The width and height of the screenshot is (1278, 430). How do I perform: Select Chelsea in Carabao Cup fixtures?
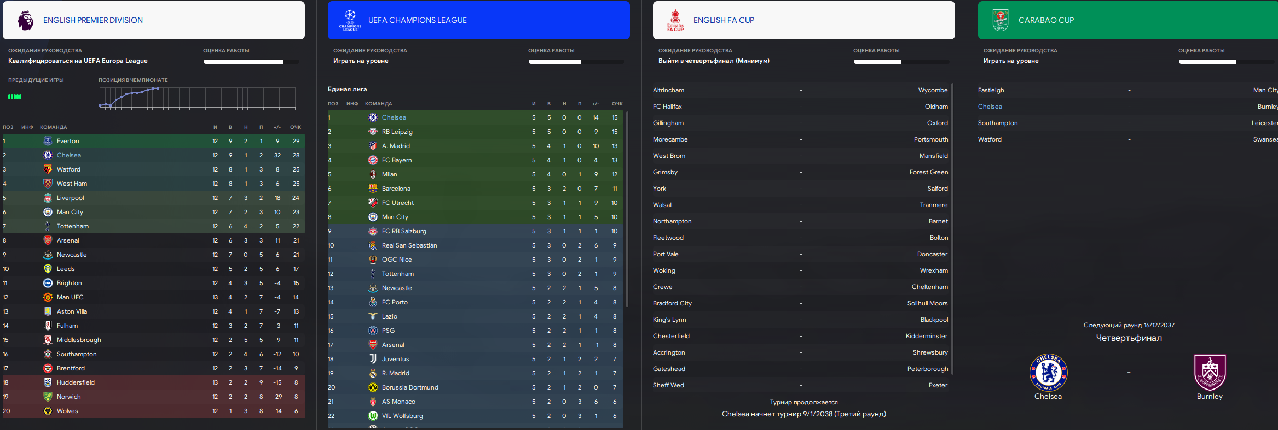[990, 107]
